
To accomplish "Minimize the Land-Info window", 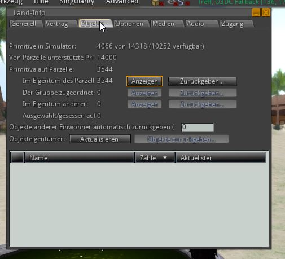I will pos(256,13).
